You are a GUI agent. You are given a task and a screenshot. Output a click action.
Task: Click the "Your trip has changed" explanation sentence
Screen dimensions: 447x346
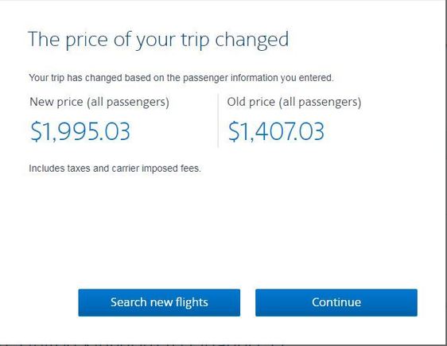coord(181,78)
